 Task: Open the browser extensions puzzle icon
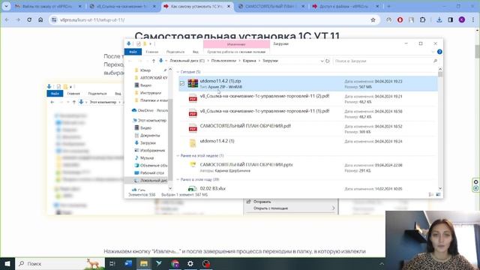point(422,20)
